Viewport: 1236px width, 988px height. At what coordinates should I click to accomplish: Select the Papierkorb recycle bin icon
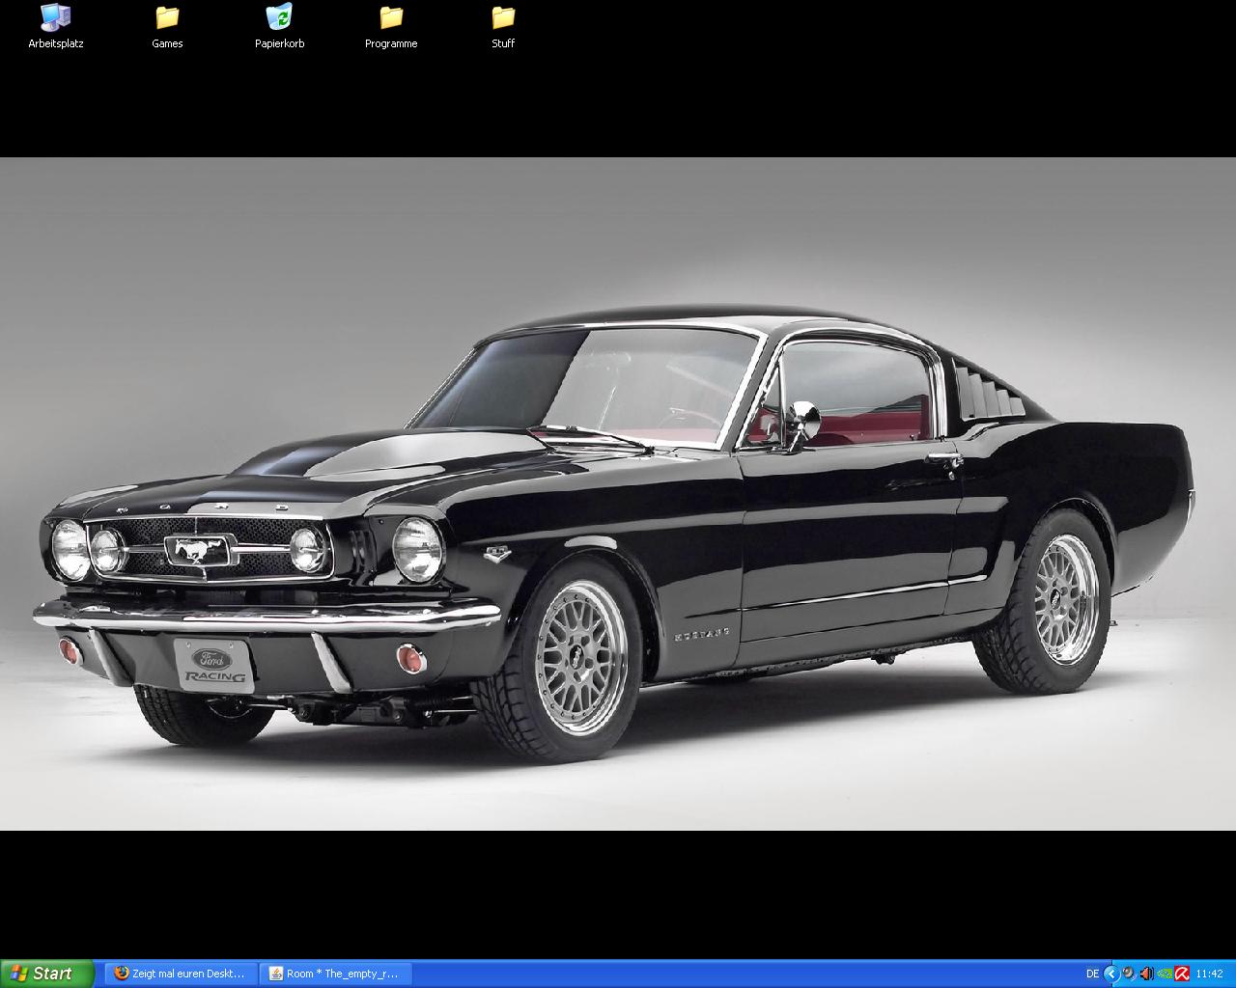(279, 27)
